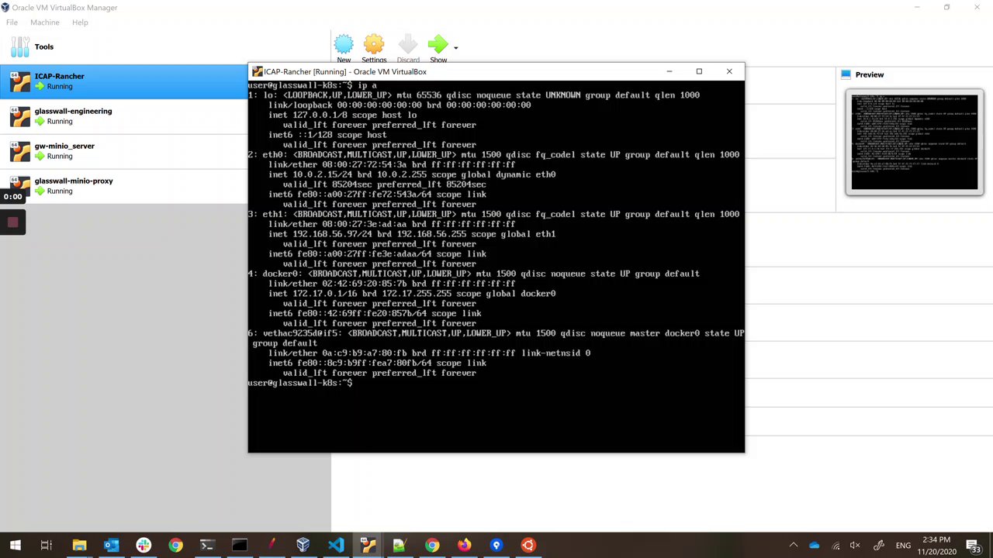This screenshot has width=993, height=558.
Task: Click the New virtual machine toolbar icon
Action: coord(344,44)
